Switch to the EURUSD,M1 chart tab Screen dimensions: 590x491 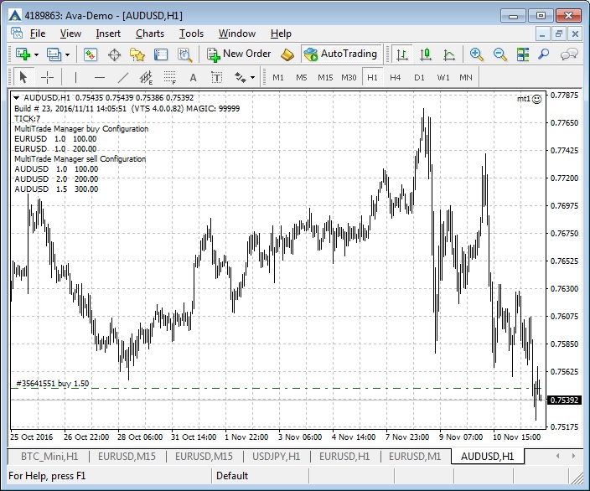coord(415,457)
